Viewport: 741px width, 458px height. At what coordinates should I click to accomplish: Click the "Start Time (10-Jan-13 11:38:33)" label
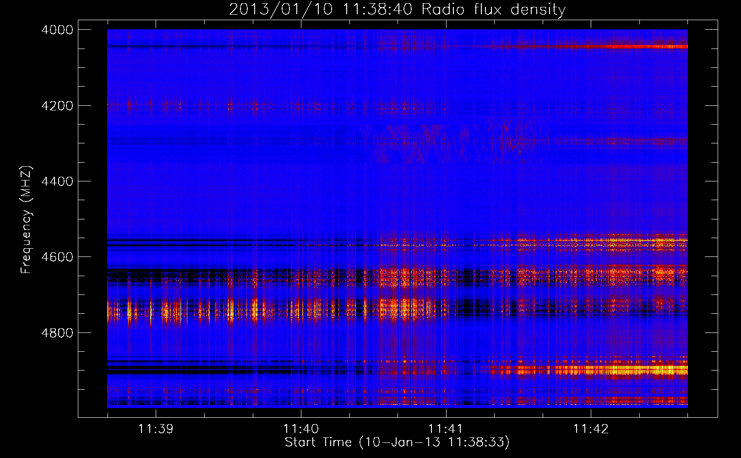coord(397,442)
